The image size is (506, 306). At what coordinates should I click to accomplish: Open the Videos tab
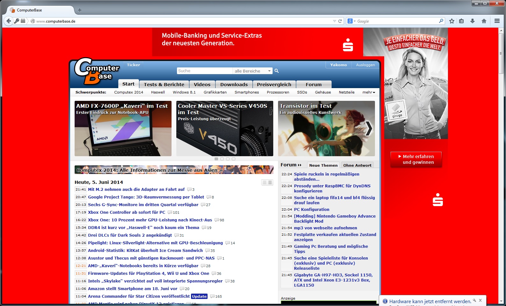[x=202, y=85]
